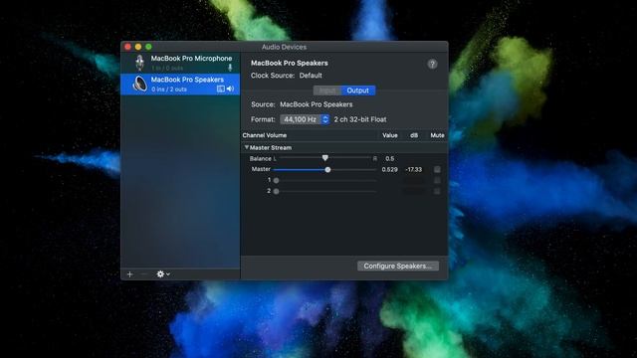
Task: Select MacBook Pro Microphone in the device list
Action: click(180, 63)
